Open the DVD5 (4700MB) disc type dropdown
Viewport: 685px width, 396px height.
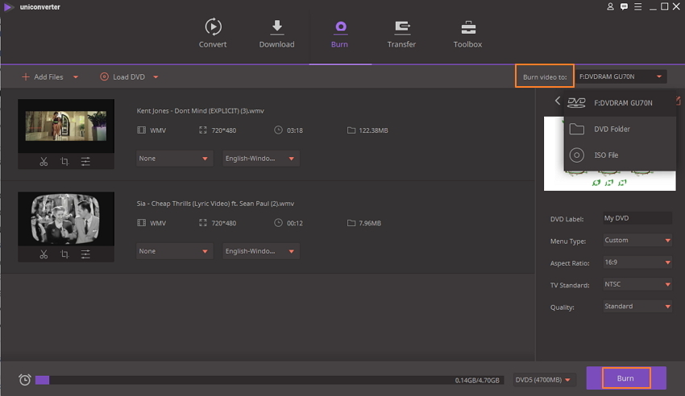543,380
